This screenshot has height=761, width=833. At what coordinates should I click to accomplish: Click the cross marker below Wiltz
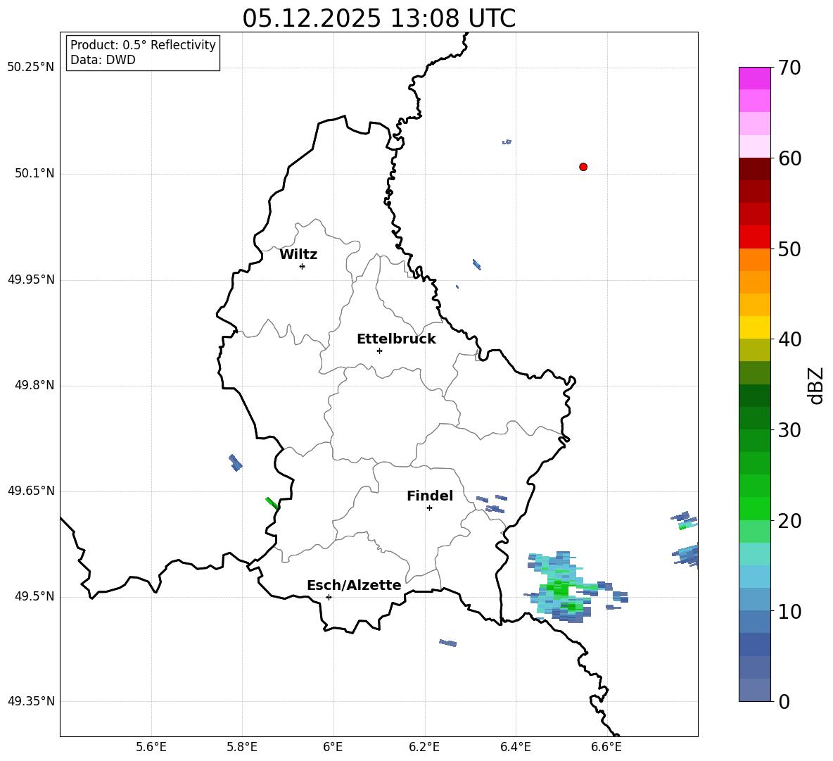coord(302,266)
